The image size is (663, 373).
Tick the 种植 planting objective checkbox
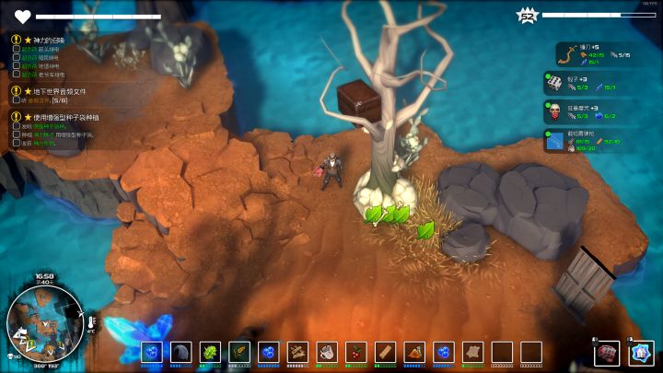click(16, 134)
